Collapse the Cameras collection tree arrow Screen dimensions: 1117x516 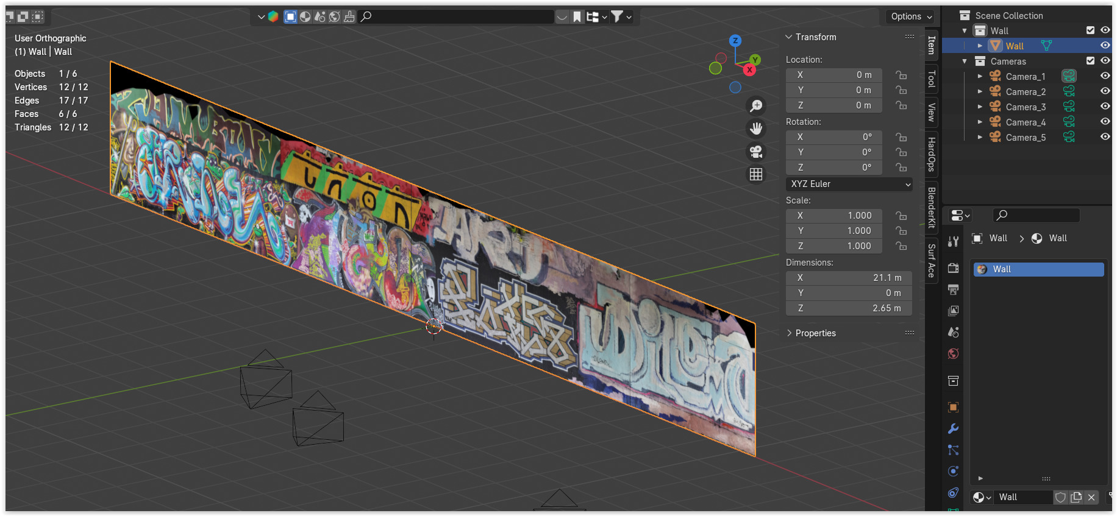[965, 61]
